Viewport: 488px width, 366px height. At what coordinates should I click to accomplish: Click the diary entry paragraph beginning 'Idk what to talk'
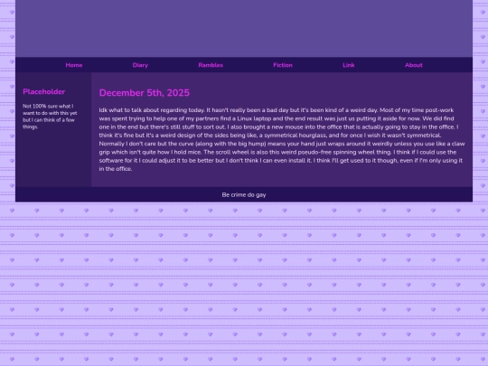pos(282,139)
